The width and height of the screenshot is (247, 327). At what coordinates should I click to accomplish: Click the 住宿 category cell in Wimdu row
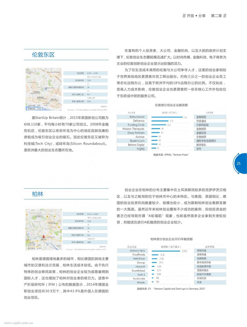click(x=199, y=282)
